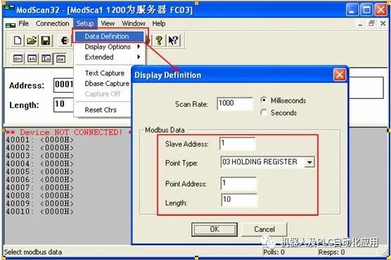The image size is (391, 260).
Task: Click the Connect plug toolbar icon
Action: [x=64, y=40]
